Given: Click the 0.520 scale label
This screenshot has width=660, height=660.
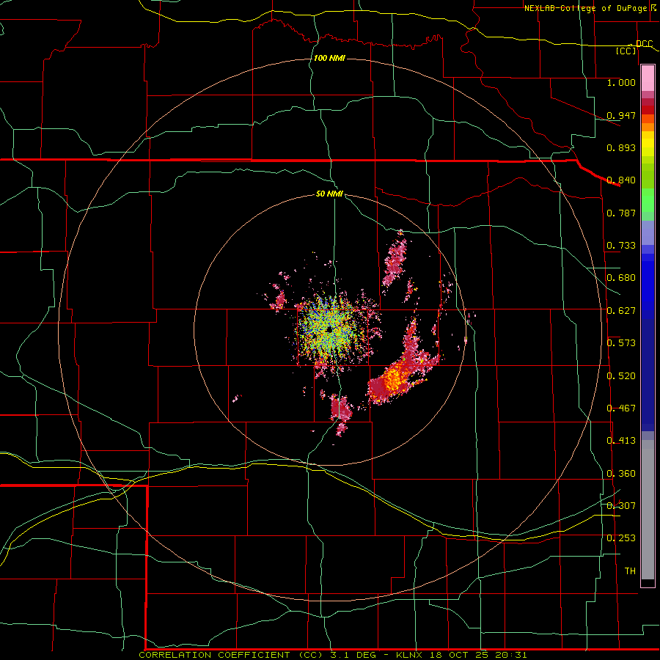Looking at the screenshot, I should click(x=621, y=376).
